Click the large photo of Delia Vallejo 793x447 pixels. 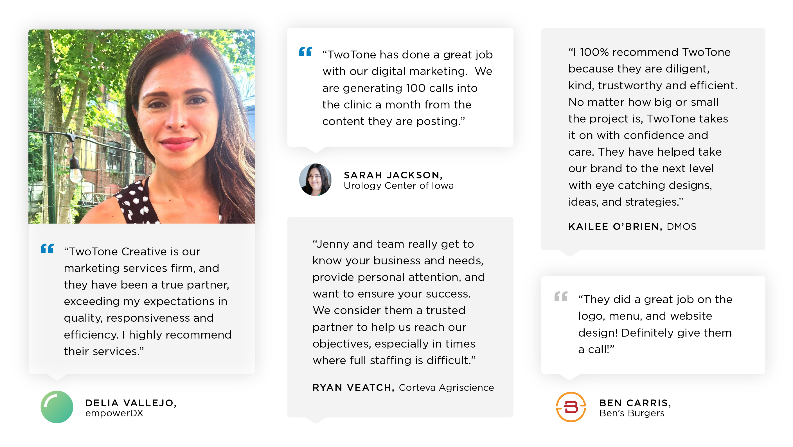tap(142, 126)
